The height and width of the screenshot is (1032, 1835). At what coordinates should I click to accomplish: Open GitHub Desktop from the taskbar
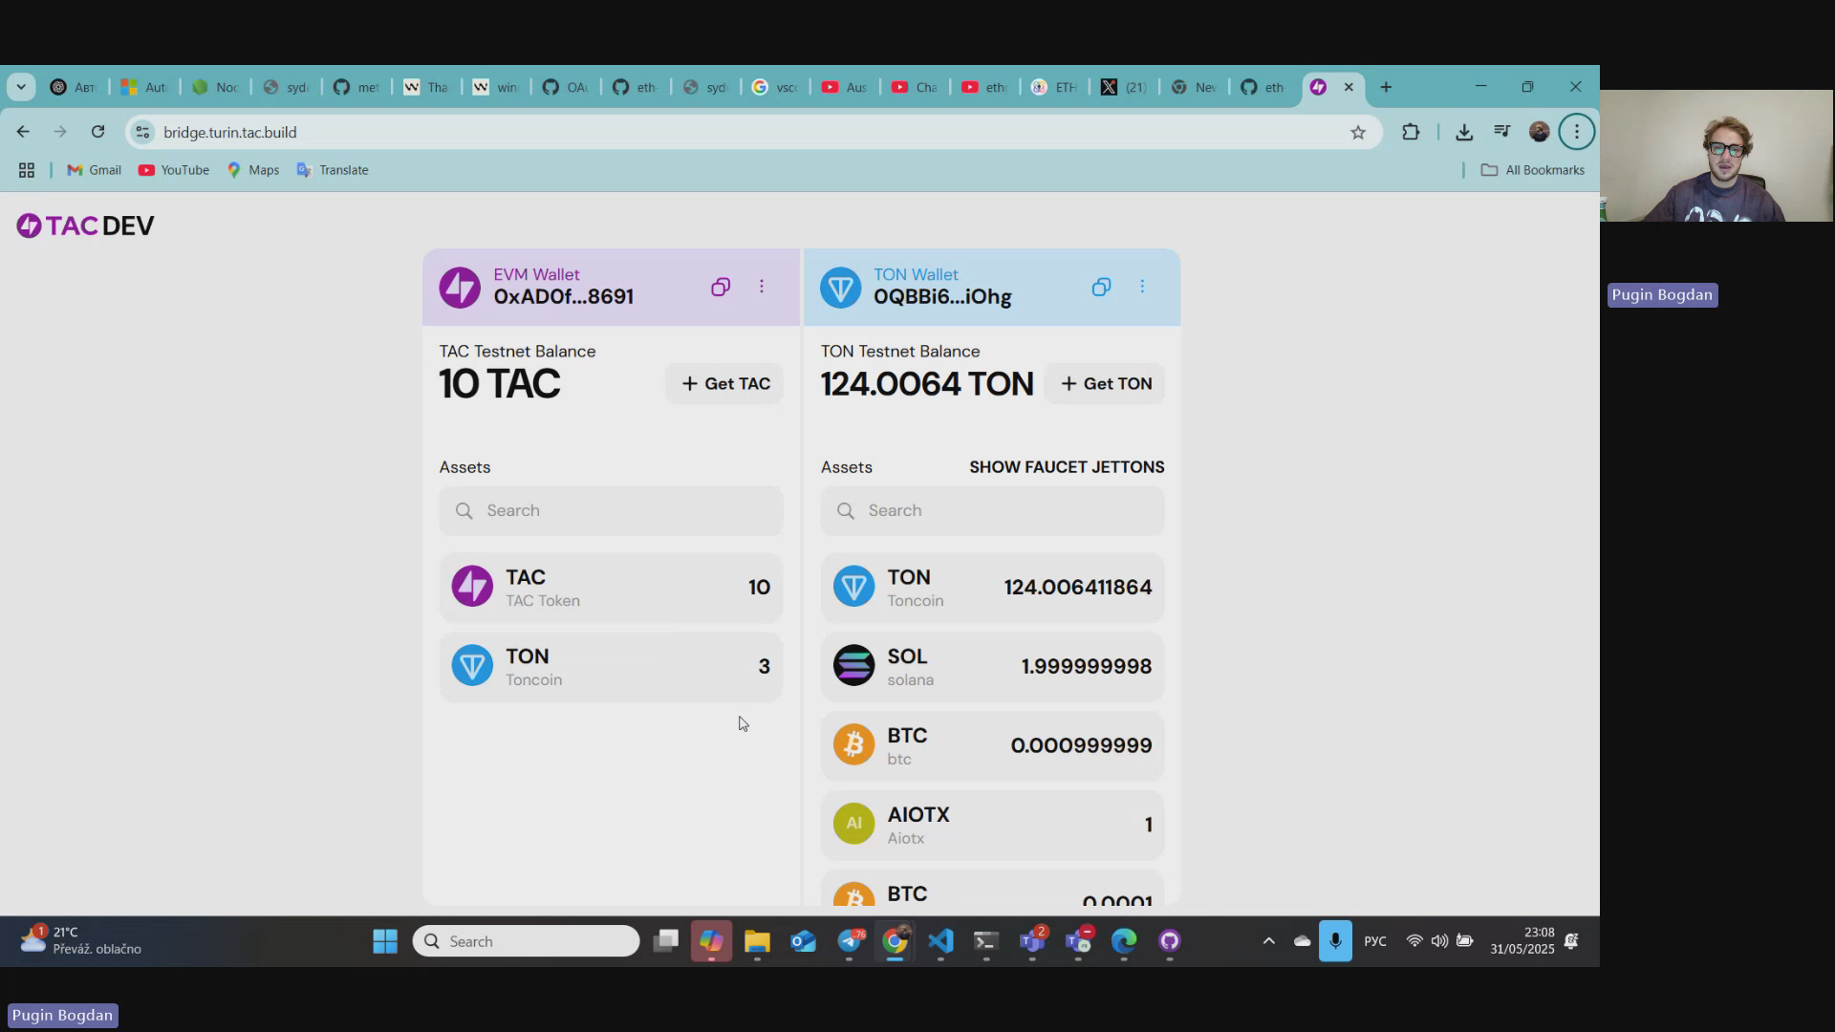click(x=1170, y=941)
